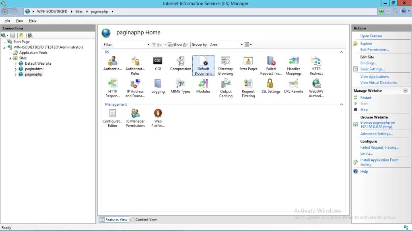Click the Filter input field
The image size is (412, 231).
click(x=130, y=45)
